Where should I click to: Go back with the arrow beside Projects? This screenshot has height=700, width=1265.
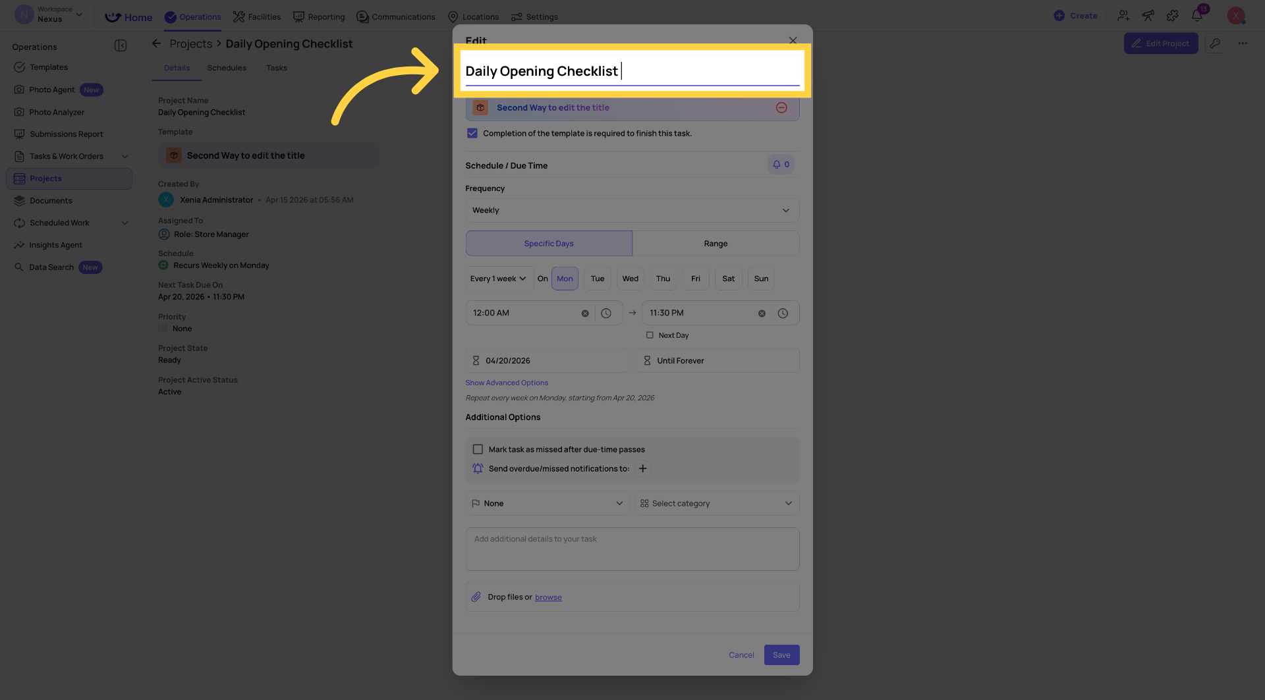(156, 43)
